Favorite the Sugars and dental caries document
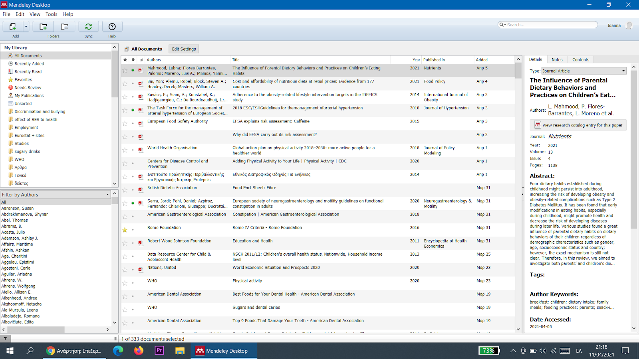Viewport: 639px width, 359px height. click(x=125, y=310)
